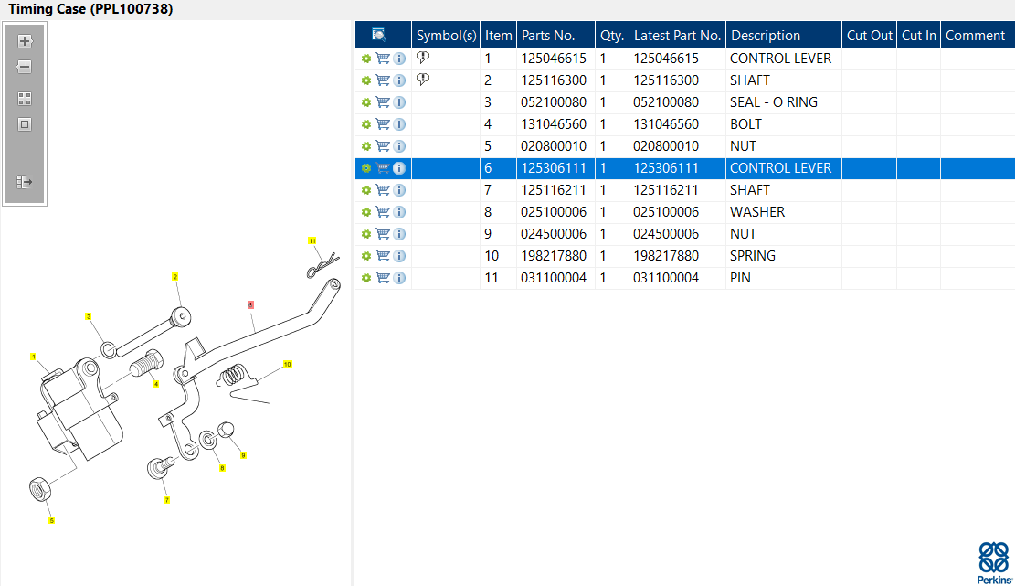
Task: Select the BOLT description cell
Action: (x=784, y=124)
